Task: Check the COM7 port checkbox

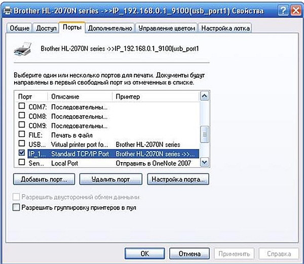Action: tap(22, 107)
